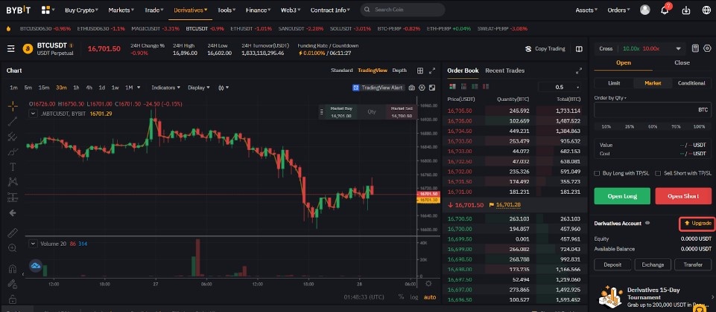Select the brush drawing tool
This screenshot has height=312, width=716.
pyautogui.click(x=13, y=152)
